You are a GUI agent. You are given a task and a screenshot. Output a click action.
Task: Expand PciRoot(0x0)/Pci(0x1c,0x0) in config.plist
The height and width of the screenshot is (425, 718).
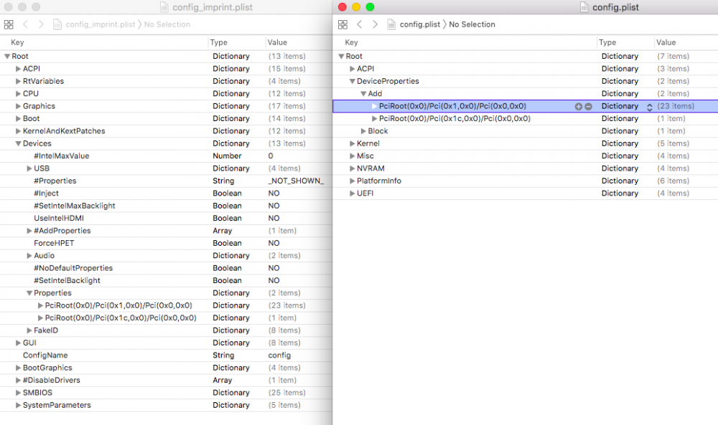click(374, 118)
